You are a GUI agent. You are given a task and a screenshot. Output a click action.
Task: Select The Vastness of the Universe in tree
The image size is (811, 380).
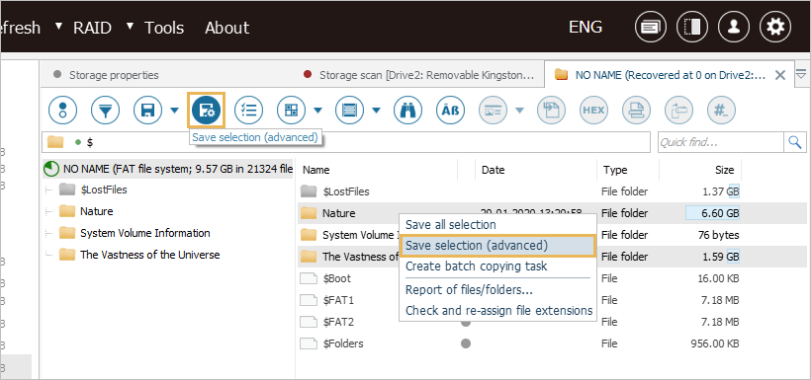(149, 255)
